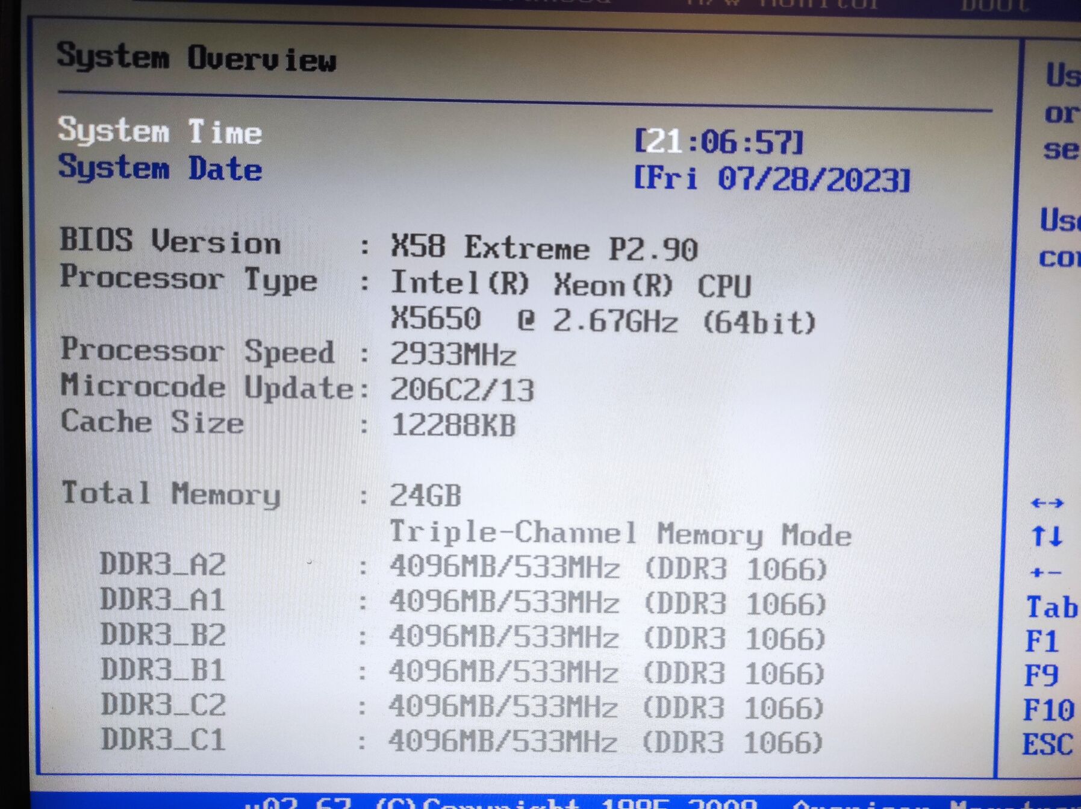Click the System Date value Fri 07/28/2023
1081x809 pixels.
click(x=772, y=179)
